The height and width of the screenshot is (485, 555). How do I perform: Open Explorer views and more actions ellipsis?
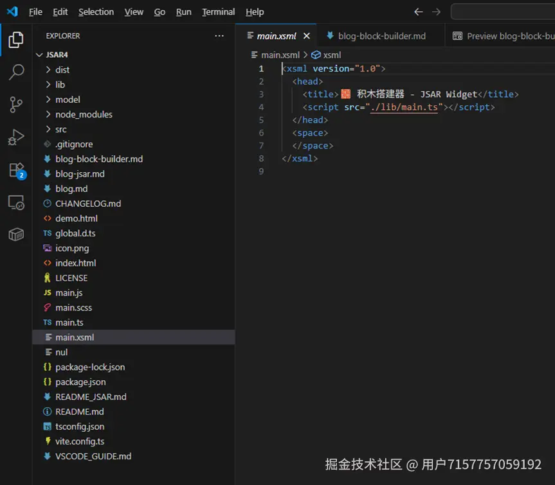[x=219, y=36]
